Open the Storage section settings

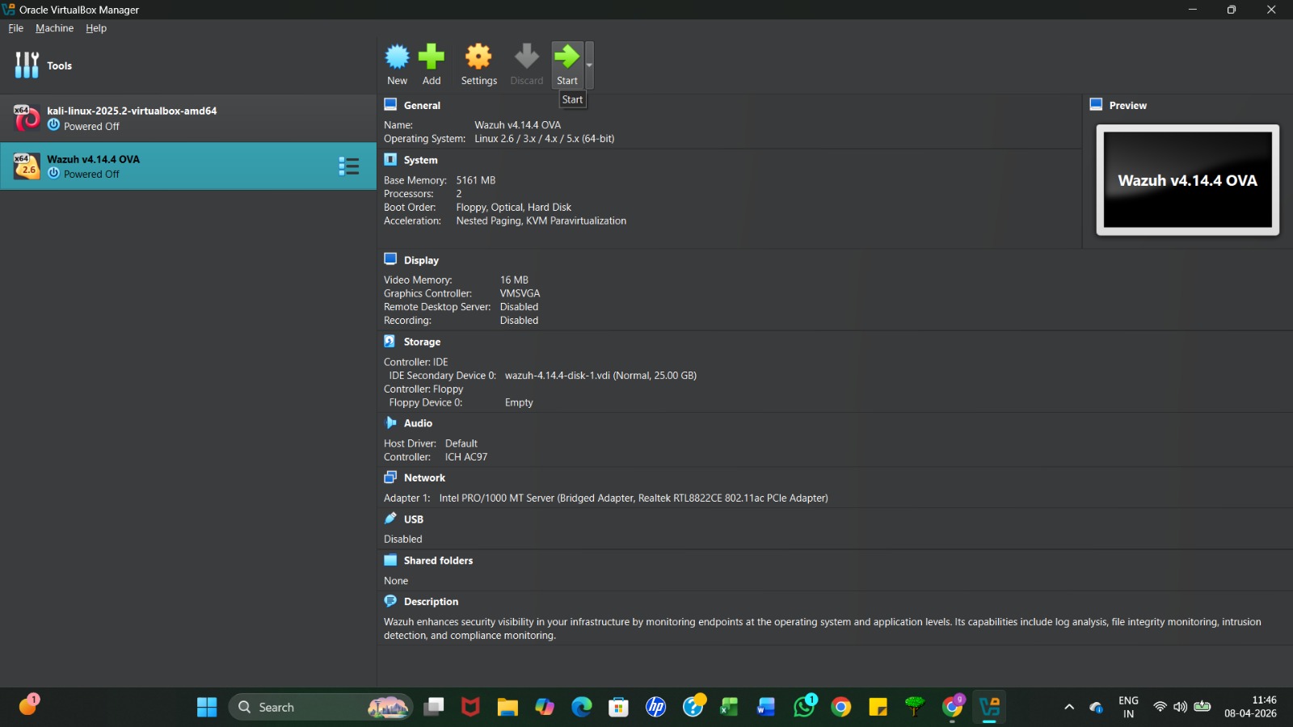pos(422,342)
